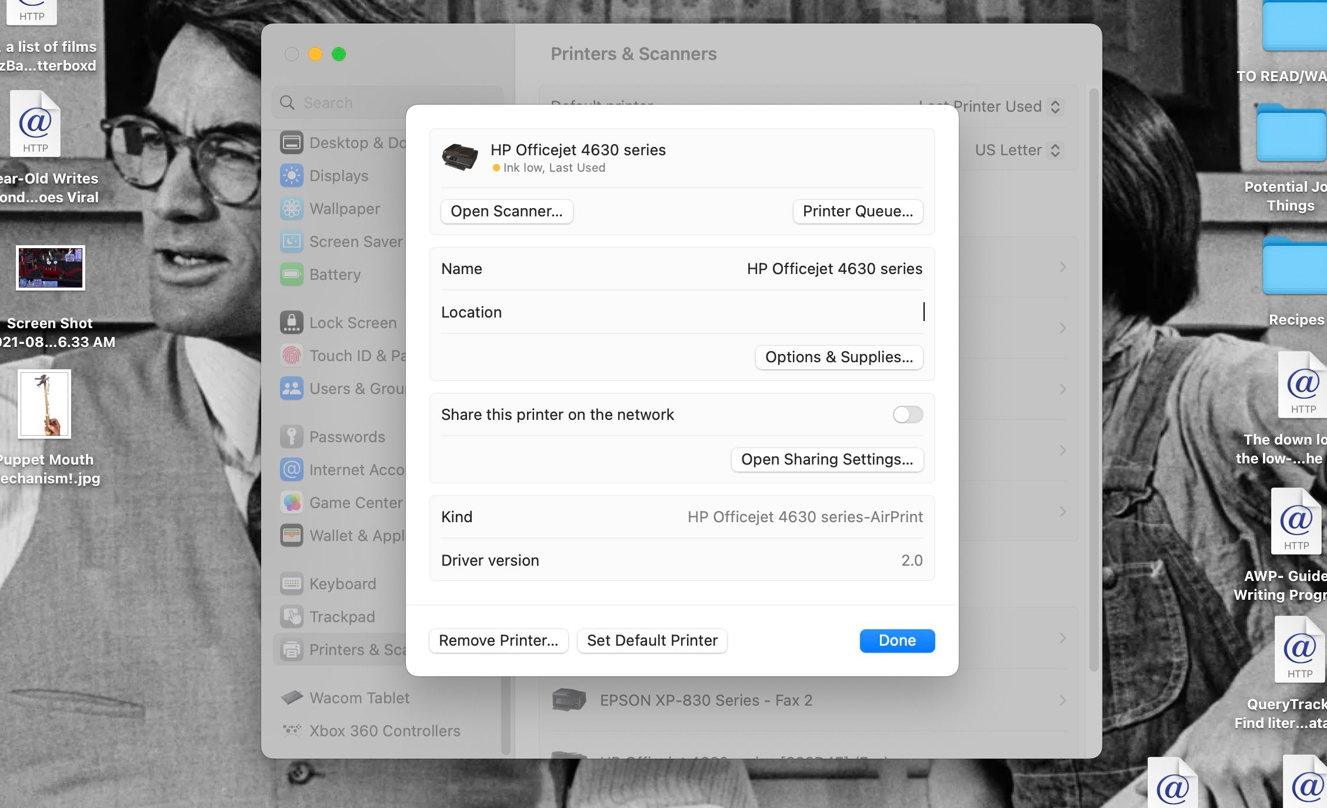
Task: Open the Puppet Mouth Mechanism image thumbnail on desktop
Action: tap(45, 404)
